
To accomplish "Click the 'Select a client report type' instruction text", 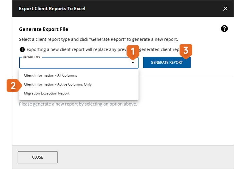I will pos(98,39).
